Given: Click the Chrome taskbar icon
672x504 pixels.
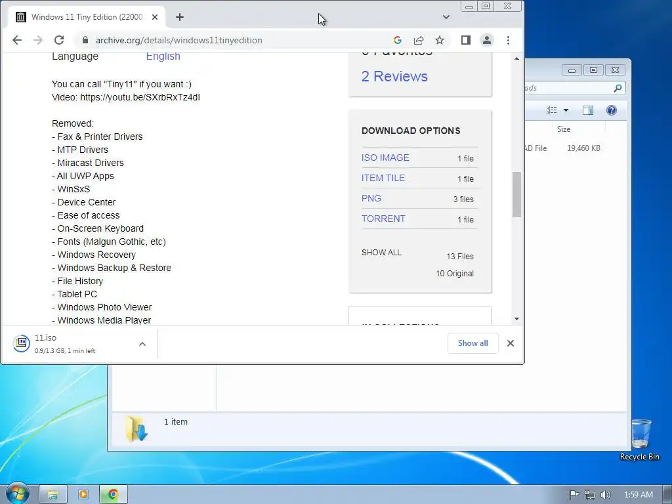Looking at the screenshot, I should pyautogui.click(x=113, y=495).
